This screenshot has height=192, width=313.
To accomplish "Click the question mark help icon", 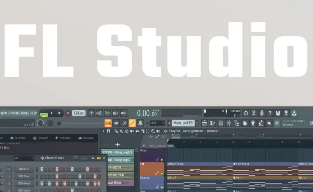I will click(270, 113).
